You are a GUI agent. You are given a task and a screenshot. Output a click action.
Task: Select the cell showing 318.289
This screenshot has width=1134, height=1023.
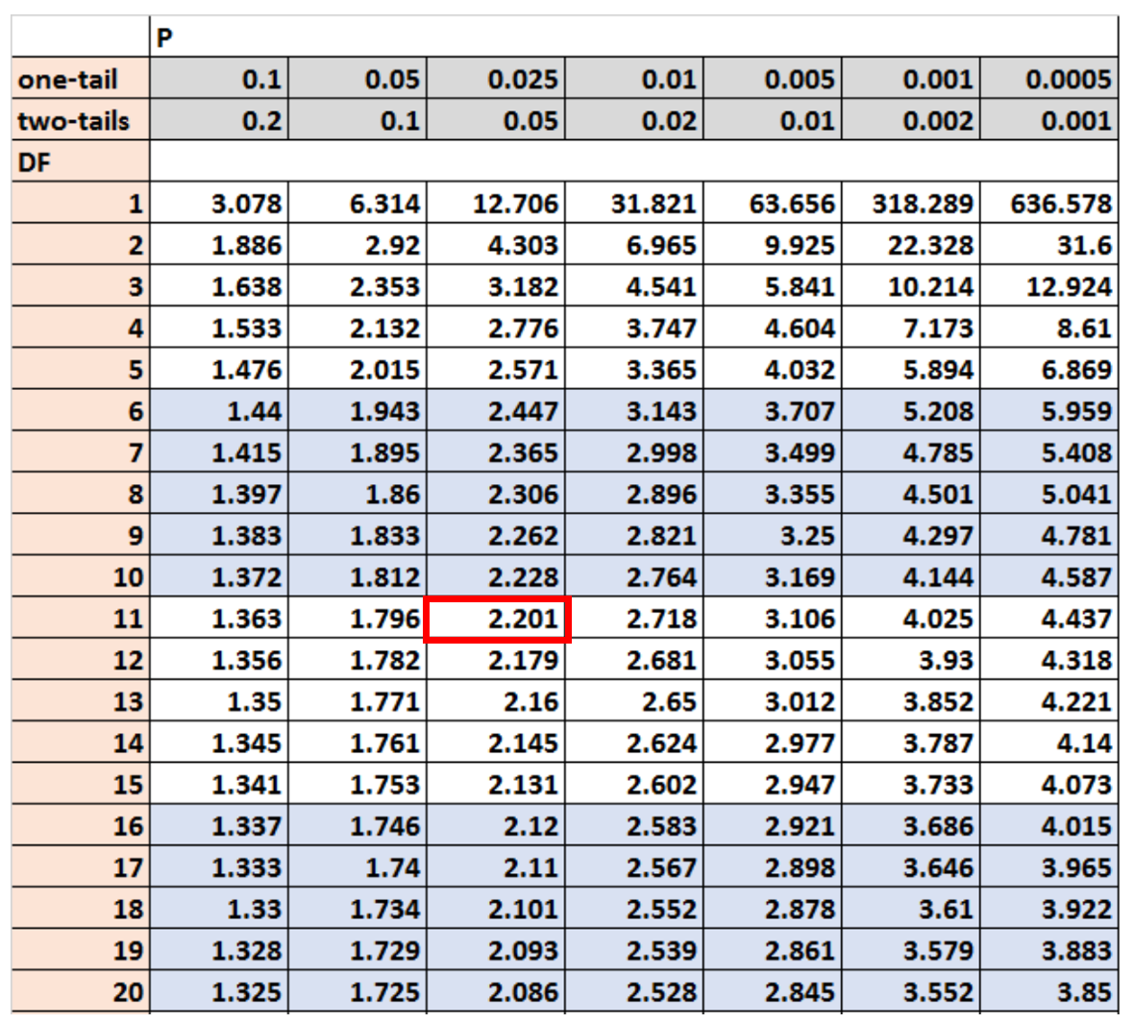coord(911,204)
